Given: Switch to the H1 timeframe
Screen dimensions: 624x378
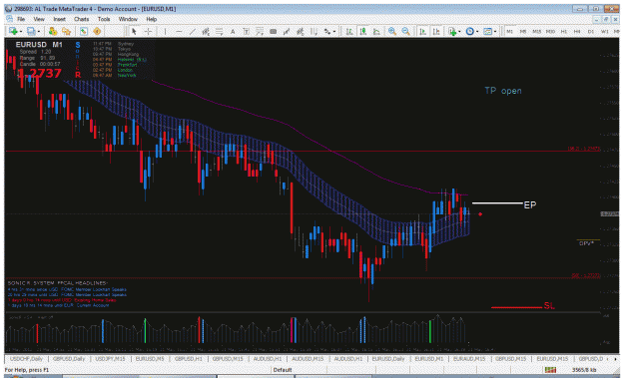Looking at the screenshot, I should pos(563,31).
